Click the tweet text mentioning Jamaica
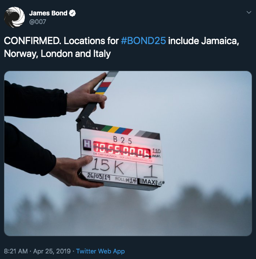 click(x=122, y=47)
